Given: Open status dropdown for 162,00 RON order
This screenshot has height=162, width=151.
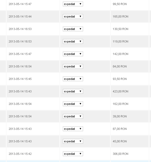Looking at the screenshot, I should [x=73, y=104].
